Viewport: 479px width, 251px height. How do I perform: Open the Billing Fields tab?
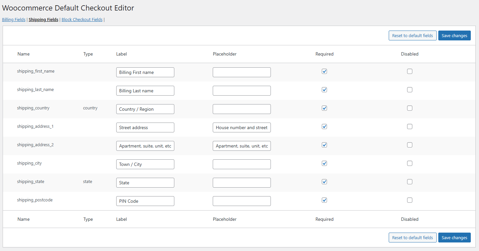click(13, 20)
